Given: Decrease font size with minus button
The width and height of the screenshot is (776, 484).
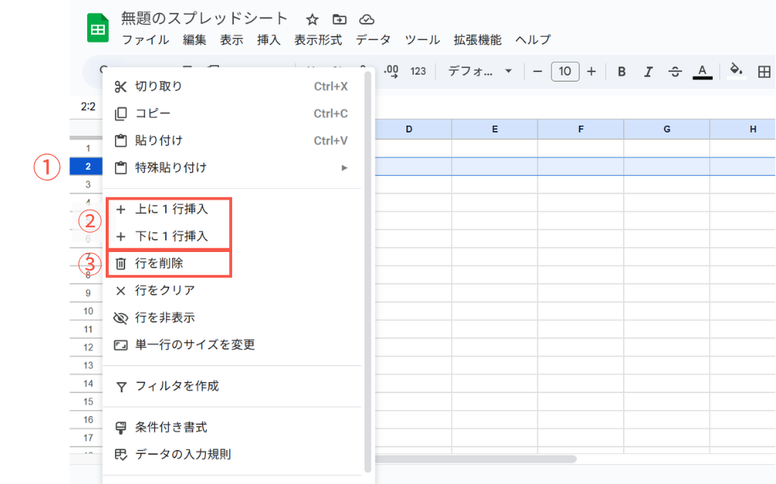Looking at the screenshot, I should (538, 72).
